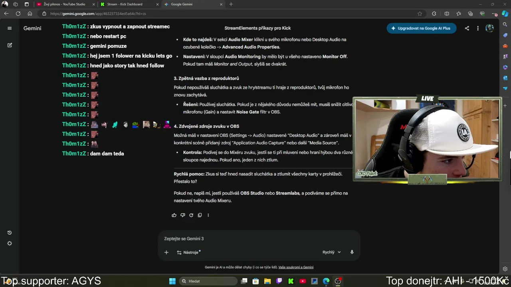Click the thumbs down icon under the response
The image size is (511, 287).
click(182, 215)
